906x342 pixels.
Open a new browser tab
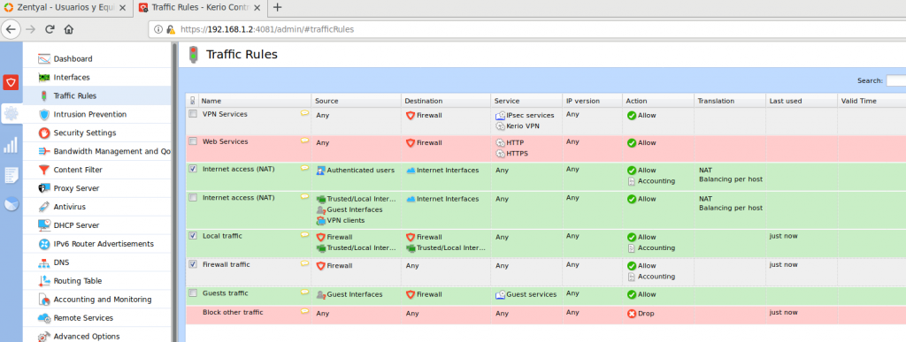point(277,7)
